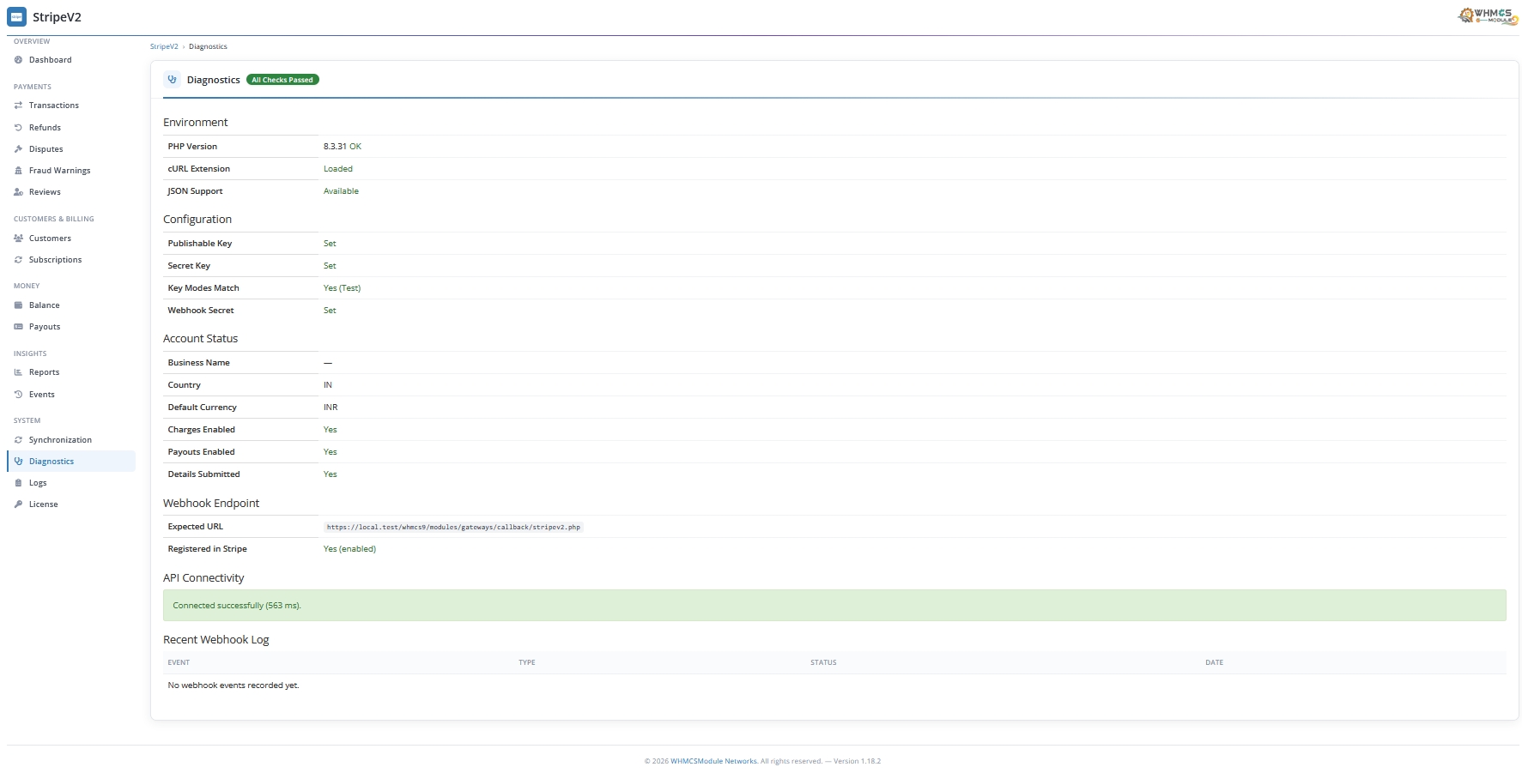Click the Payouts Enabled label
Viewport: 1522px width, 773px height.
click(x=202, y=452)
